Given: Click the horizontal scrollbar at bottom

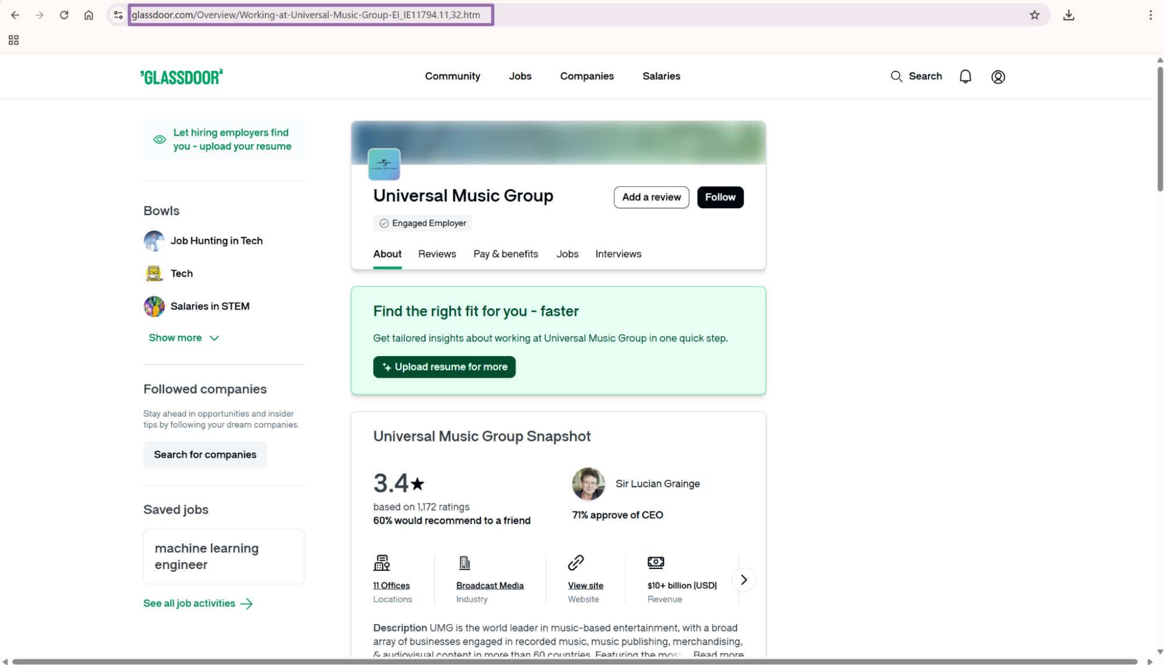Looking at the screenshot, I should pos(575,662).
